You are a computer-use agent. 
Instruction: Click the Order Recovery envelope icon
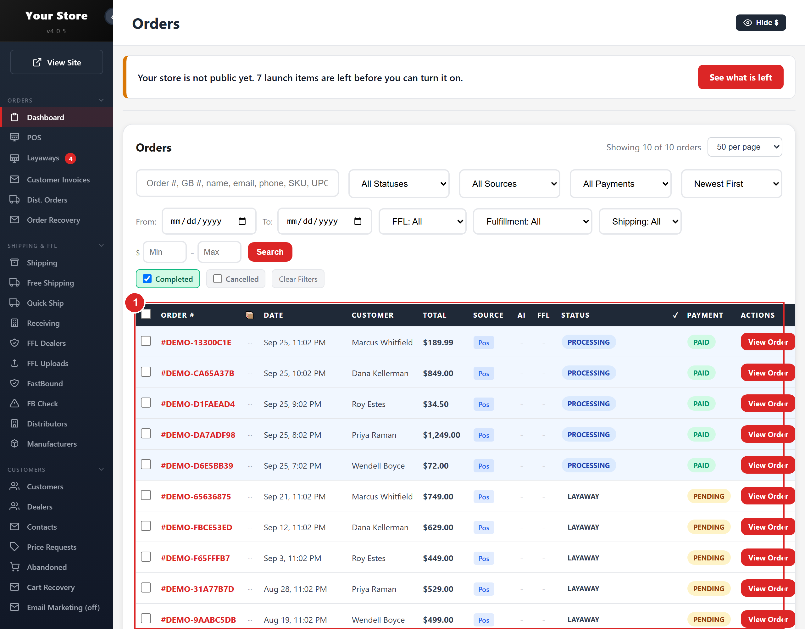[14, 220]
